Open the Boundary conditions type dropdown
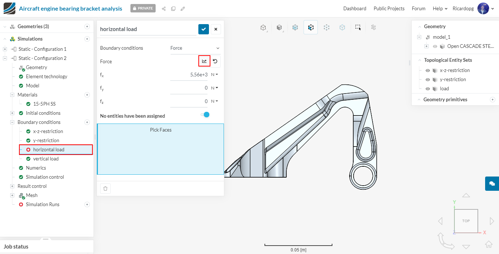This screenshot has height=254, width=499. [195, 48]
